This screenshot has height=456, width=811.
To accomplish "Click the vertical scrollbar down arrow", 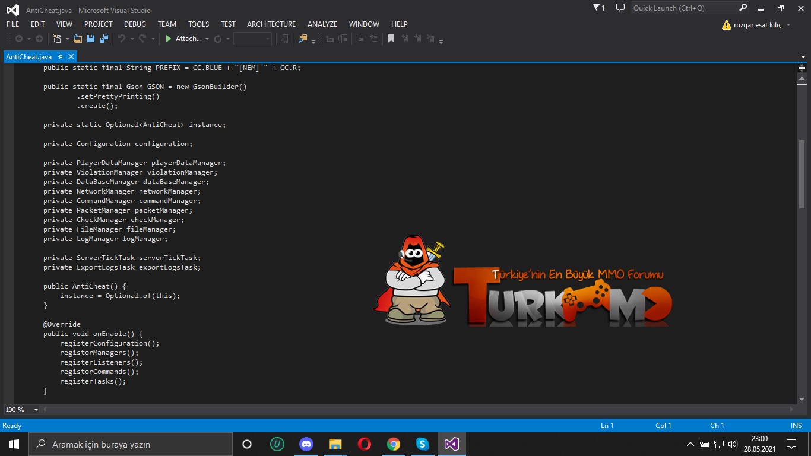I will [802, 400].
